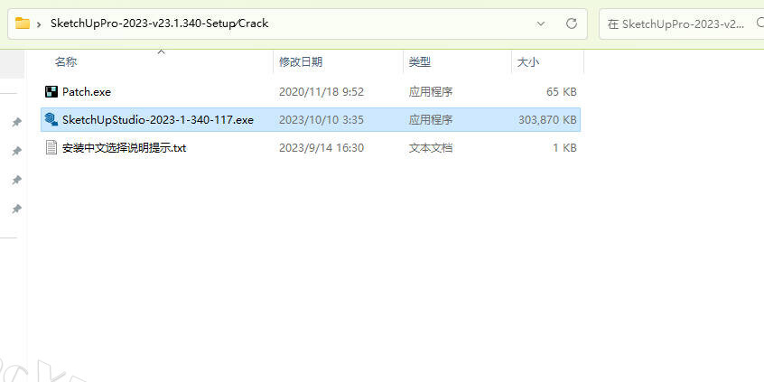This screenshot has width=764, height=382.
Task: Click 应用程序 type in Patch.exe row
Action: pyautogui.click(x=431, y=91)
